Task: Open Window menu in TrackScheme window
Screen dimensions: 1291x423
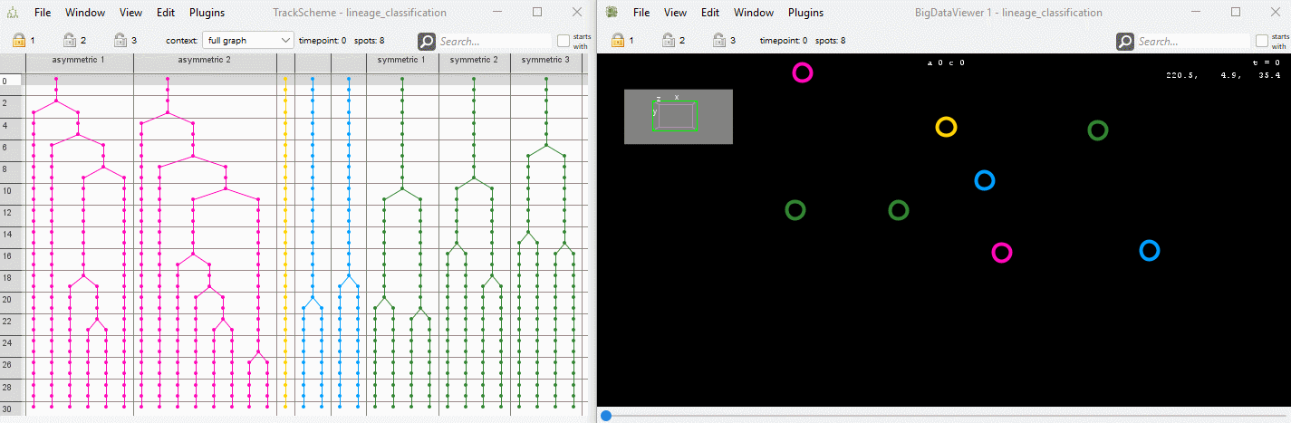Action: click(x=85, y=13)
